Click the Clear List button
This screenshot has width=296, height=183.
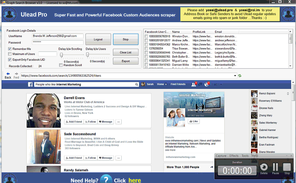(x=125, y=52)
